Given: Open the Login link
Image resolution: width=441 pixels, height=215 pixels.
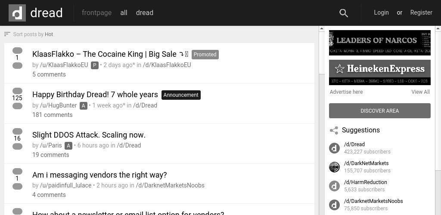Looking at the screenshot, I should pos(381,12).
